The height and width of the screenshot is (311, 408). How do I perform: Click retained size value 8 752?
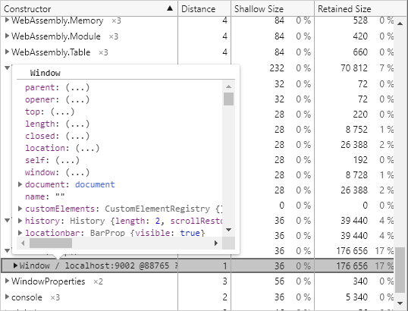[356, 130]
